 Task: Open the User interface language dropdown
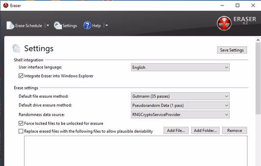[180, 67]
